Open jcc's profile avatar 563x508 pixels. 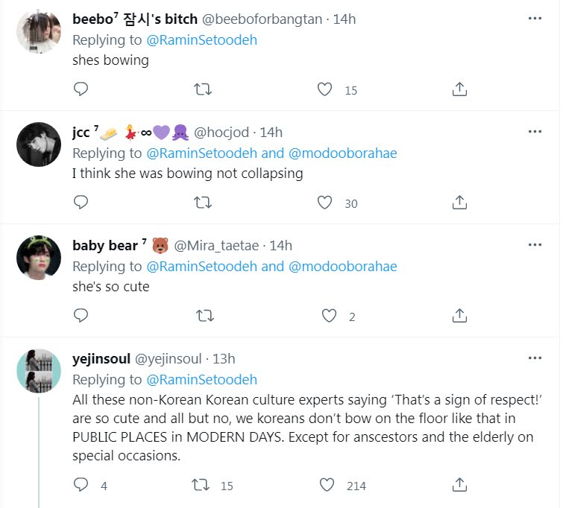(38, 145)
